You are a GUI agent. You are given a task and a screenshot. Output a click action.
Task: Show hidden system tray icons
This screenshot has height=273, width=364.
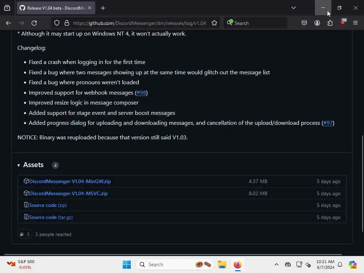click(x=276, y=264)
